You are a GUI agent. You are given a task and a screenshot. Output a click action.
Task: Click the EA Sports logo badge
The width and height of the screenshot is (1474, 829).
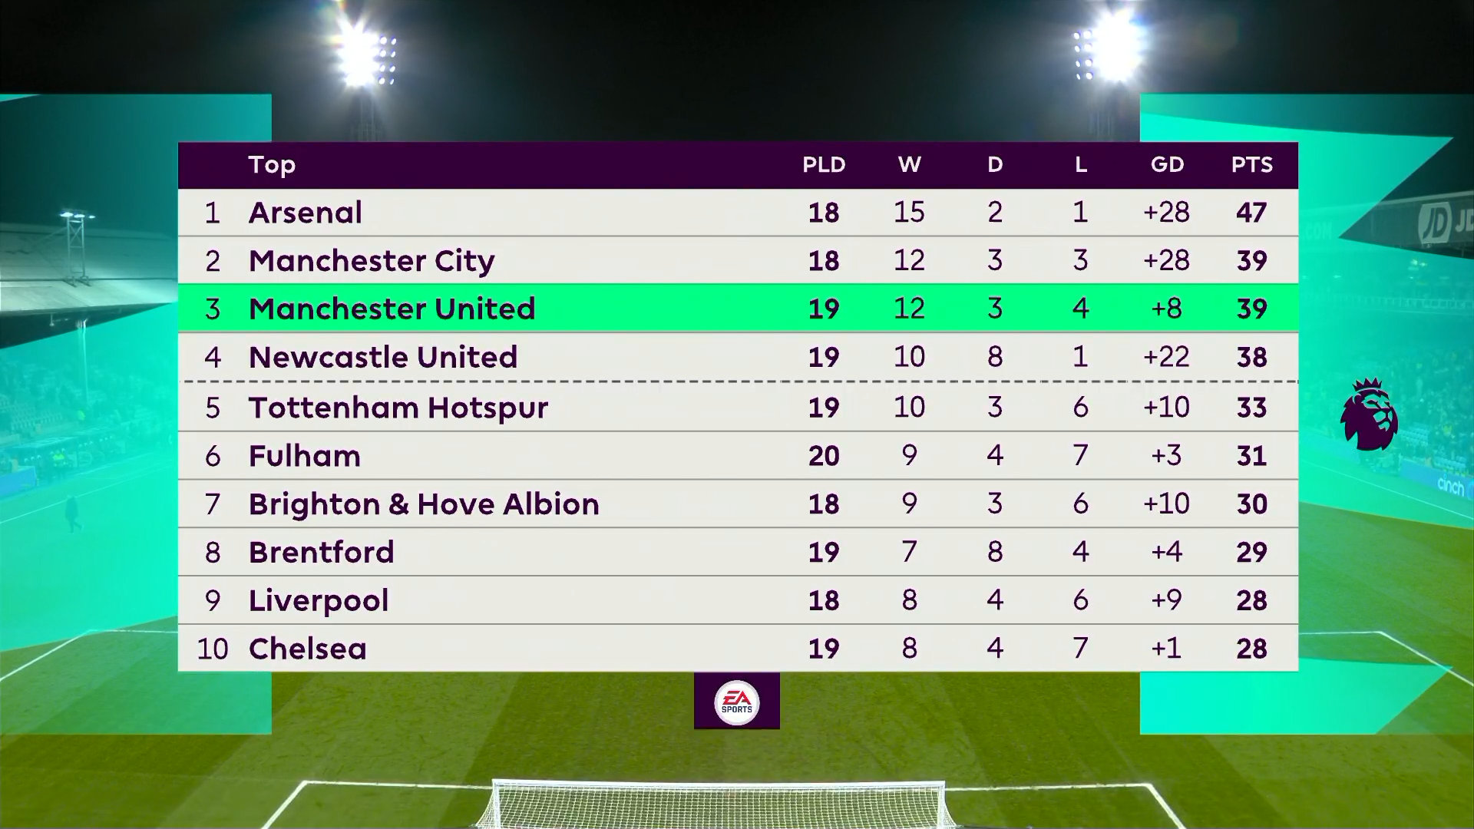tap(736, 702)
